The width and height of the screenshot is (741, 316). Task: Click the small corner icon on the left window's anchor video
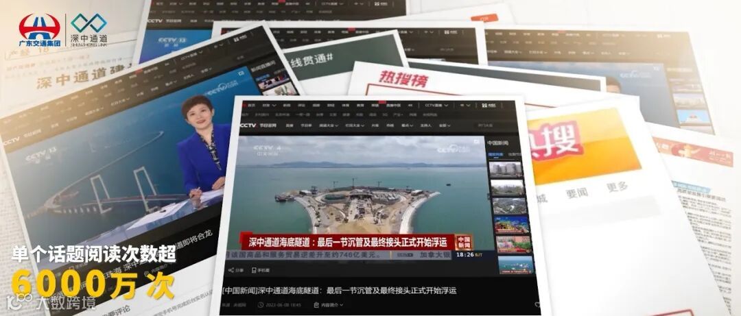click(x=242, y=73)
